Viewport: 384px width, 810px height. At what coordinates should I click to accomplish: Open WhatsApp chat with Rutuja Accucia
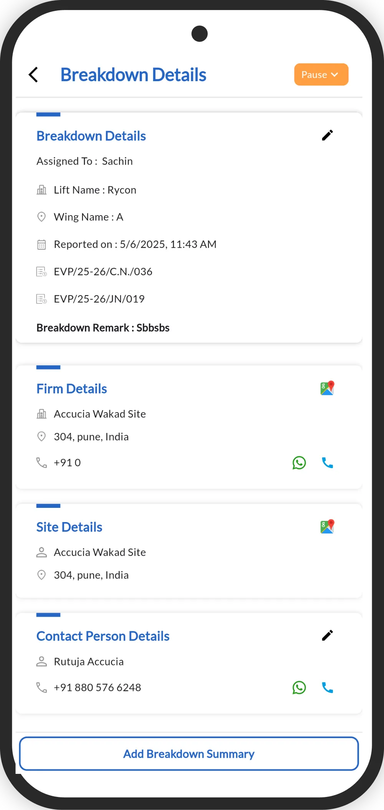click(299, 688)
